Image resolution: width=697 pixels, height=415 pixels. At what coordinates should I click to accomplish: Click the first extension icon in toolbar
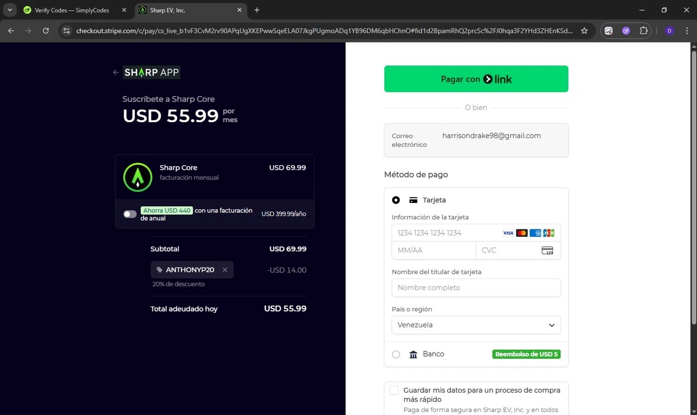coord(609,31)
